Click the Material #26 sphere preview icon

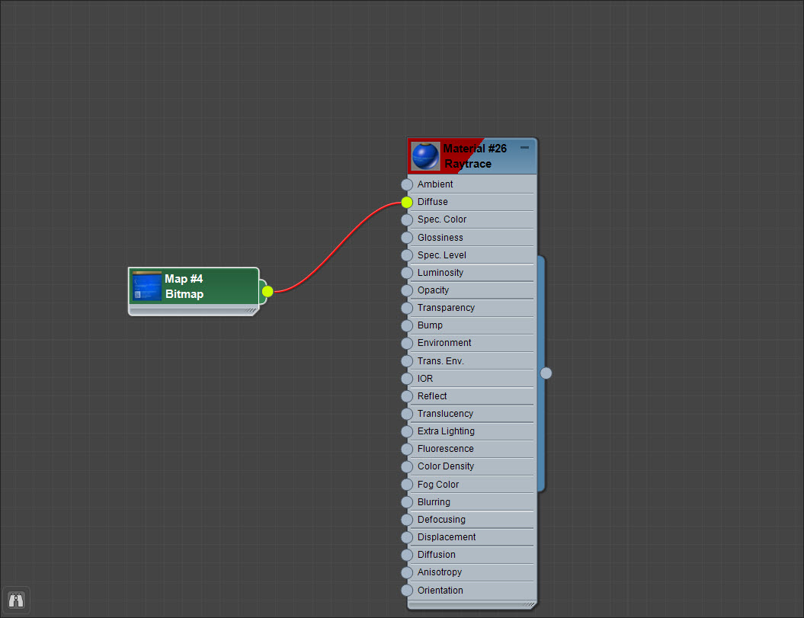(425, 155)
